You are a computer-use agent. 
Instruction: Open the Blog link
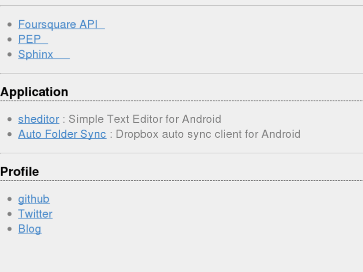(x=29, y=229)
